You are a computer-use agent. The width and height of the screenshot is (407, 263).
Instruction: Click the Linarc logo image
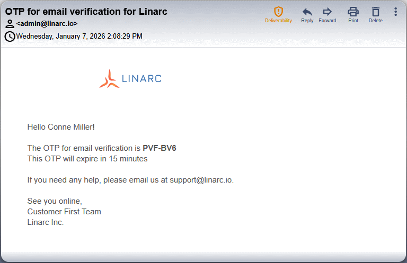[130, 79]
